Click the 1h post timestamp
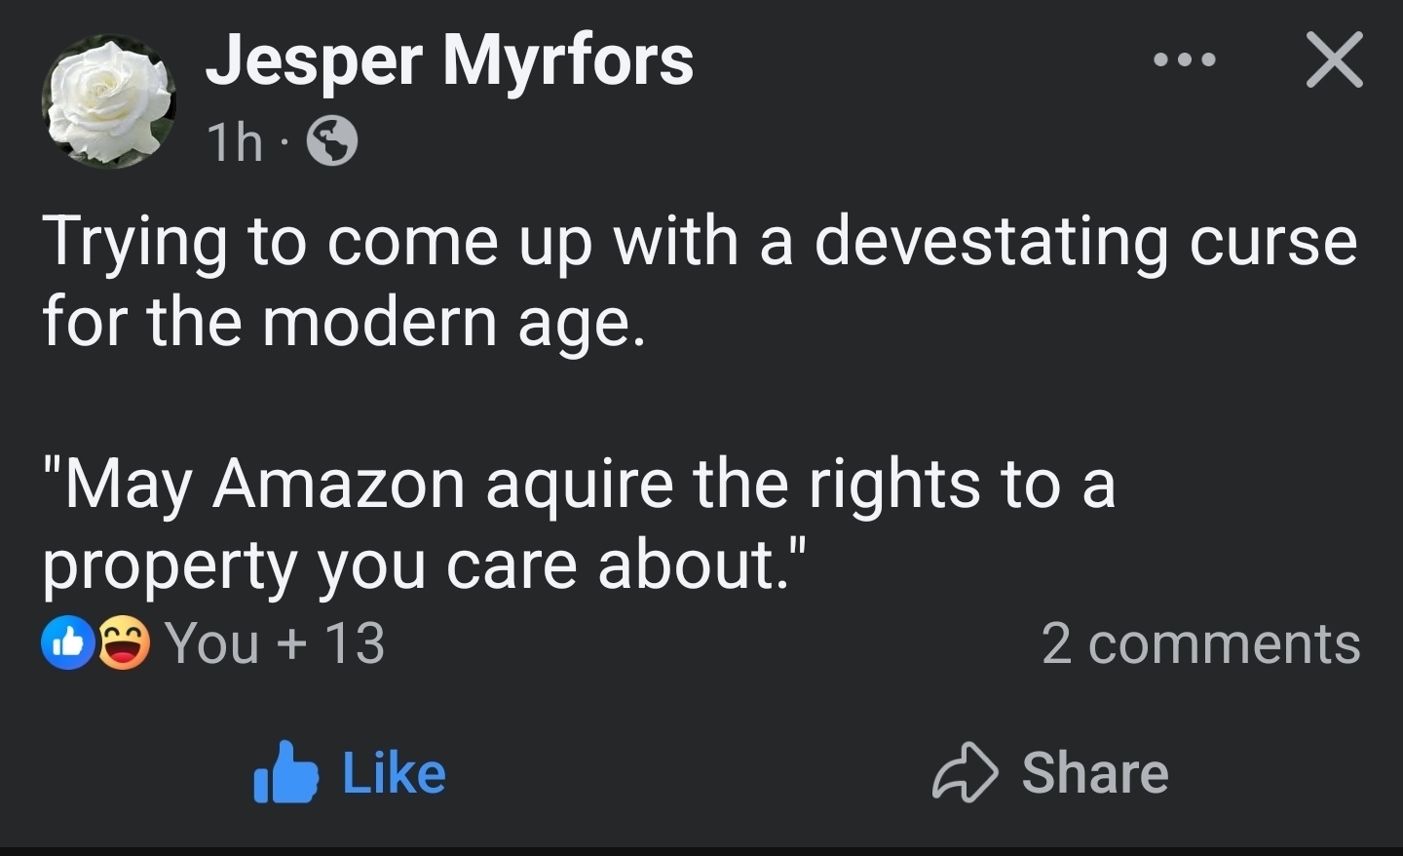 tap(235, 143)
